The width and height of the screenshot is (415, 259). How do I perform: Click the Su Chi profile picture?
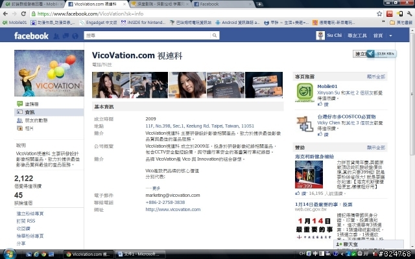[320, 36]
